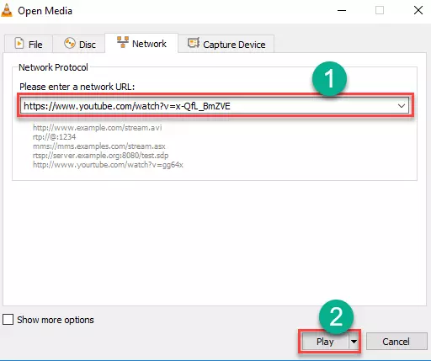The width and height of the screenshot is (431, 361).
Task: Enable Show more options checkbox
Action: (8, 319)
